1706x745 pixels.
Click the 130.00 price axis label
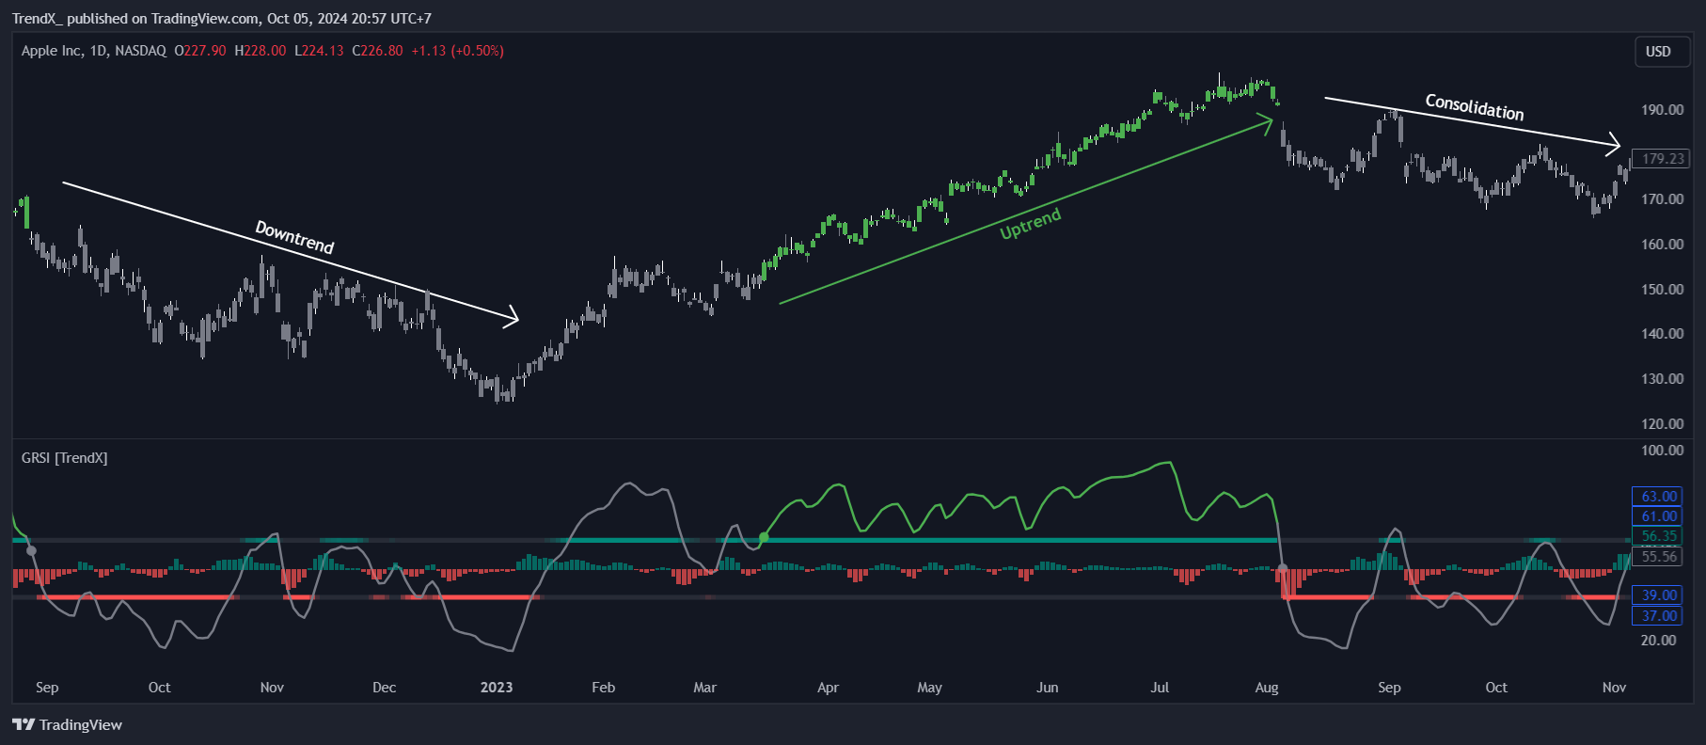pos(1662,378)
